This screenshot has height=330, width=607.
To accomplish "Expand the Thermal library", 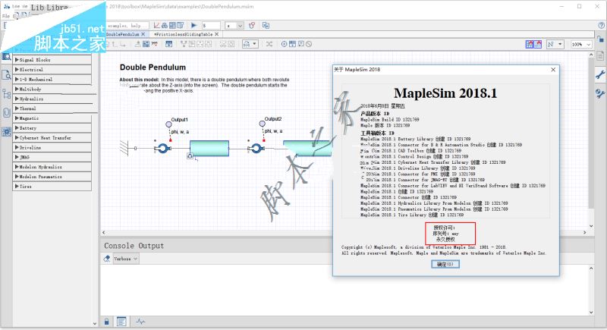I will coord(52,108).
